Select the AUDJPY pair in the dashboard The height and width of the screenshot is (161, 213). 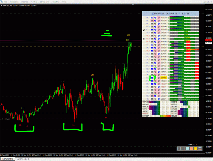pyautogui.click(x=164, y=24)
